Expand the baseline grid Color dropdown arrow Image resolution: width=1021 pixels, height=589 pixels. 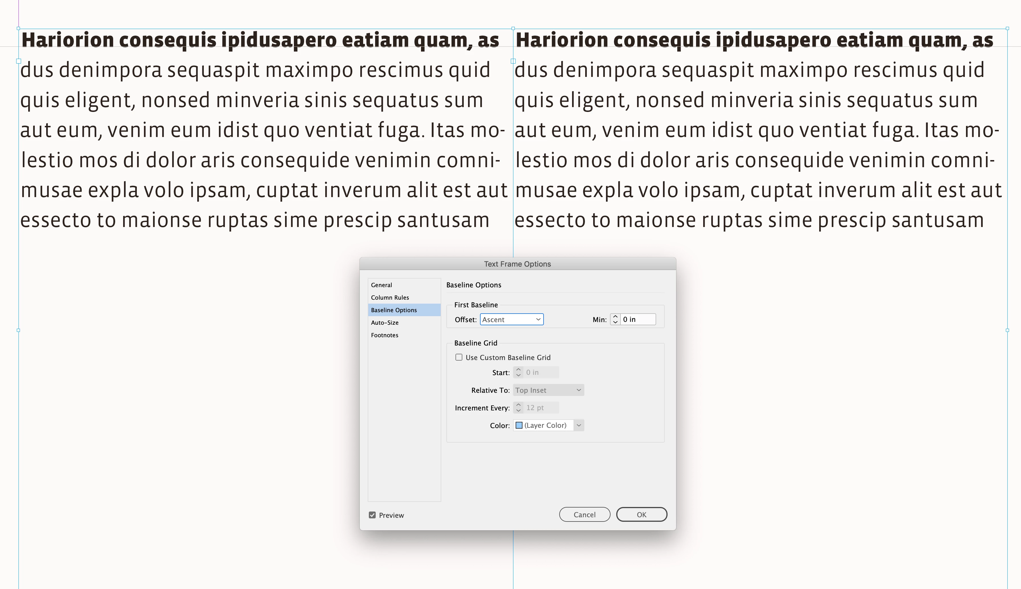[579, 425]
